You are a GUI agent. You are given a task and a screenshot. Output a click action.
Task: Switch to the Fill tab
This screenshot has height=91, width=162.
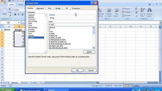(x=67, y=8)
